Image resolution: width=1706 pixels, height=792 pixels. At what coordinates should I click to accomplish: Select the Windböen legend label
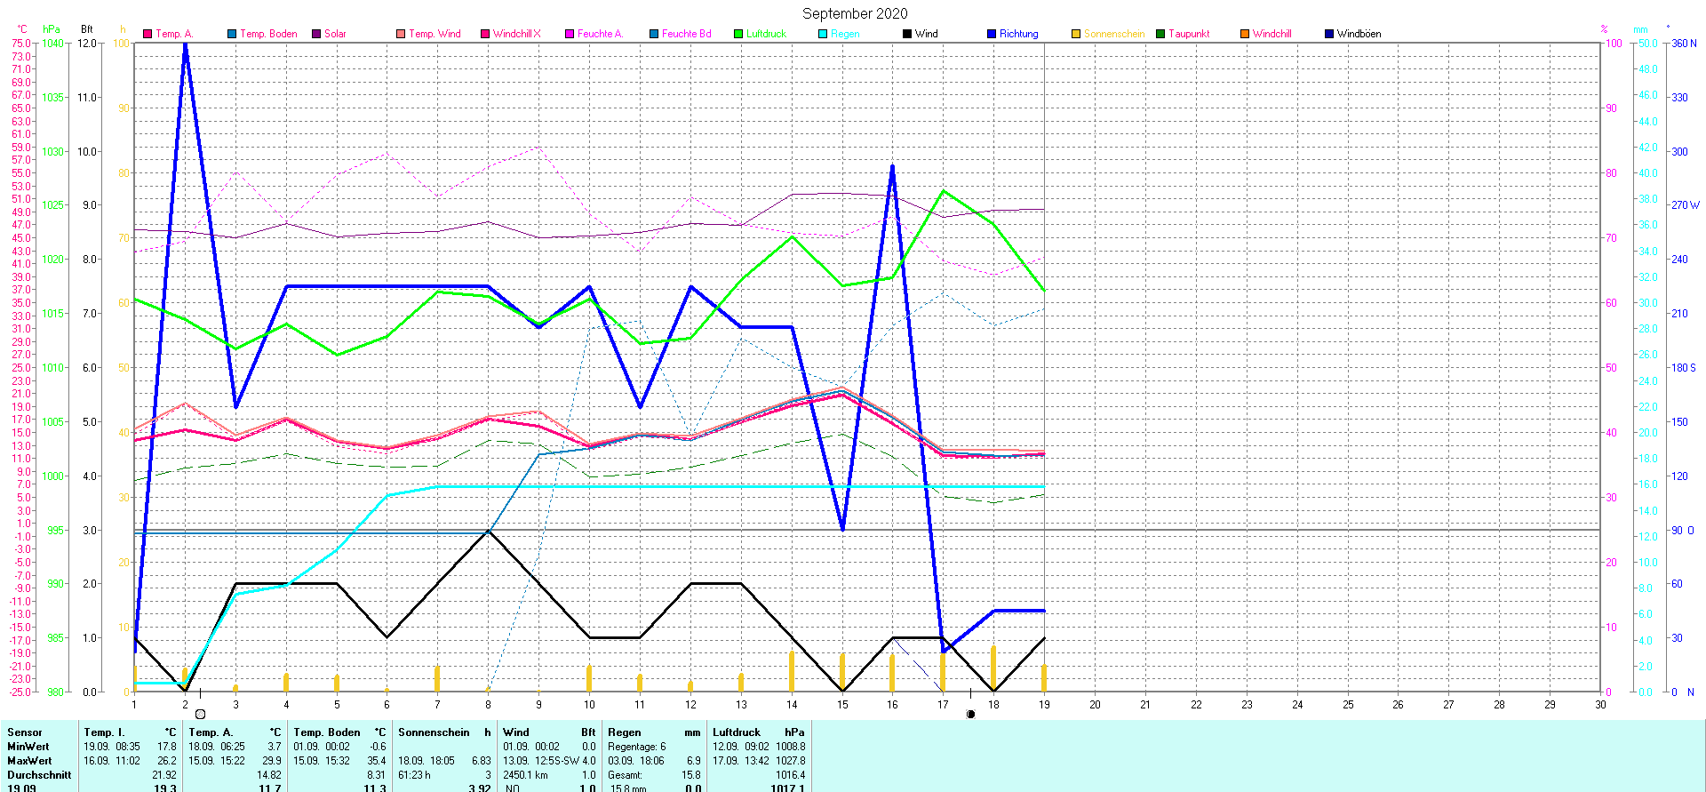coord(1359,34)
